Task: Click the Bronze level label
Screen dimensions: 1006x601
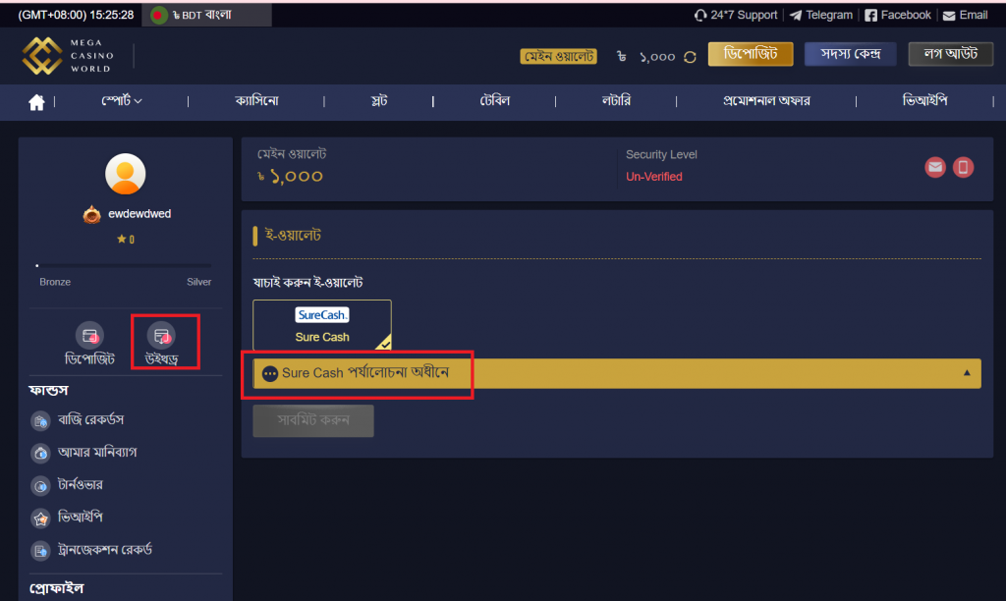Action: (x=55, y=282)
